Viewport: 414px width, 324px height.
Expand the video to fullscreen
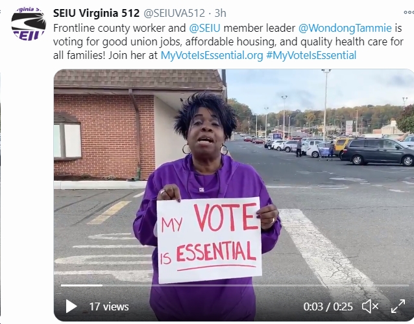(398, 307)
